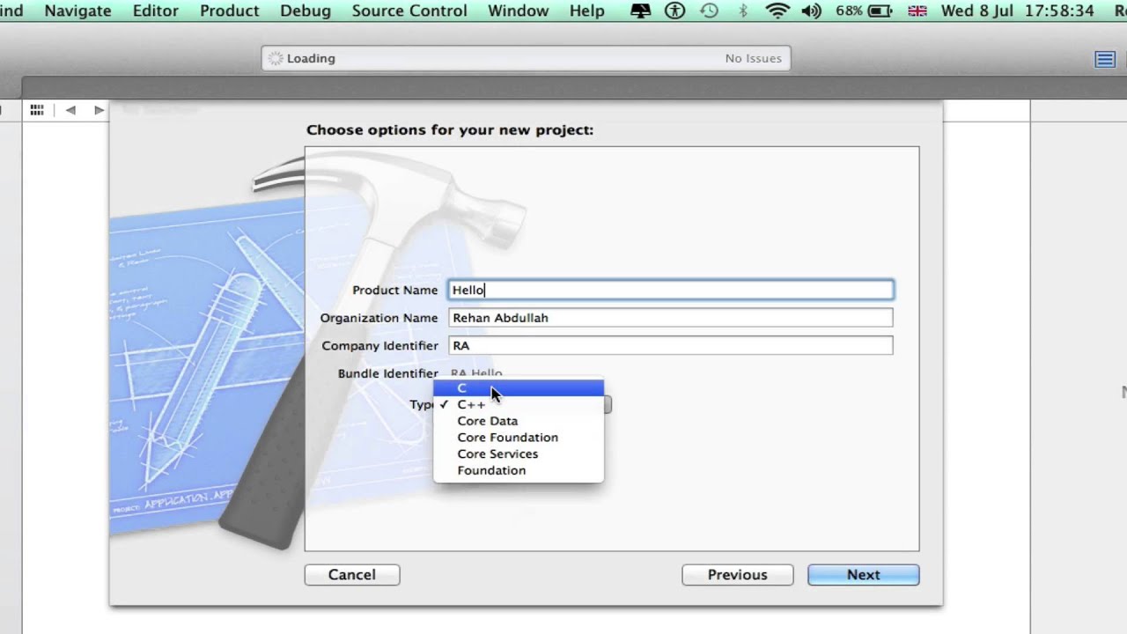Open the Window menu
Image resolution: width=1127 pixels, height=634 pixels.
coord(518,11)
